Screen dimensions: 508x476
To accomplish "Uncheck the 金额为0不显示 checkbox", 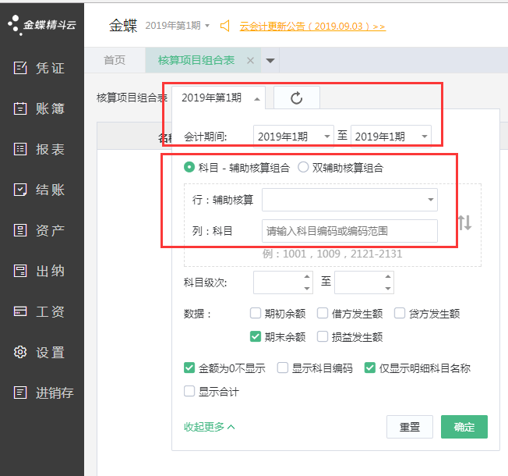I will tap(189, 368).
